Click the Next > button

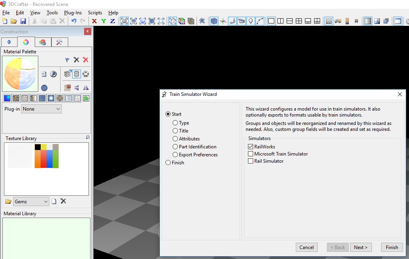(361, 247)
